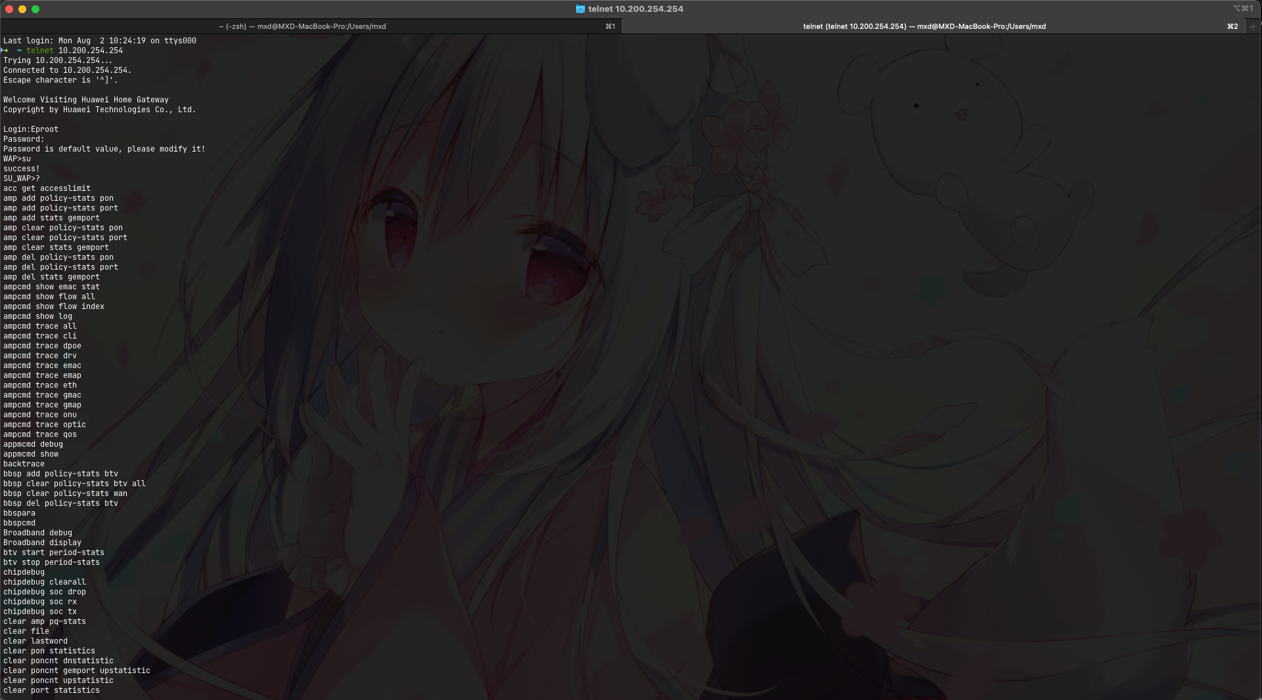Click 'bbsp add policy-stats btv' entry
This screenshot has width=1262, height=700.
pyautogui.click(x=60, y=474)
